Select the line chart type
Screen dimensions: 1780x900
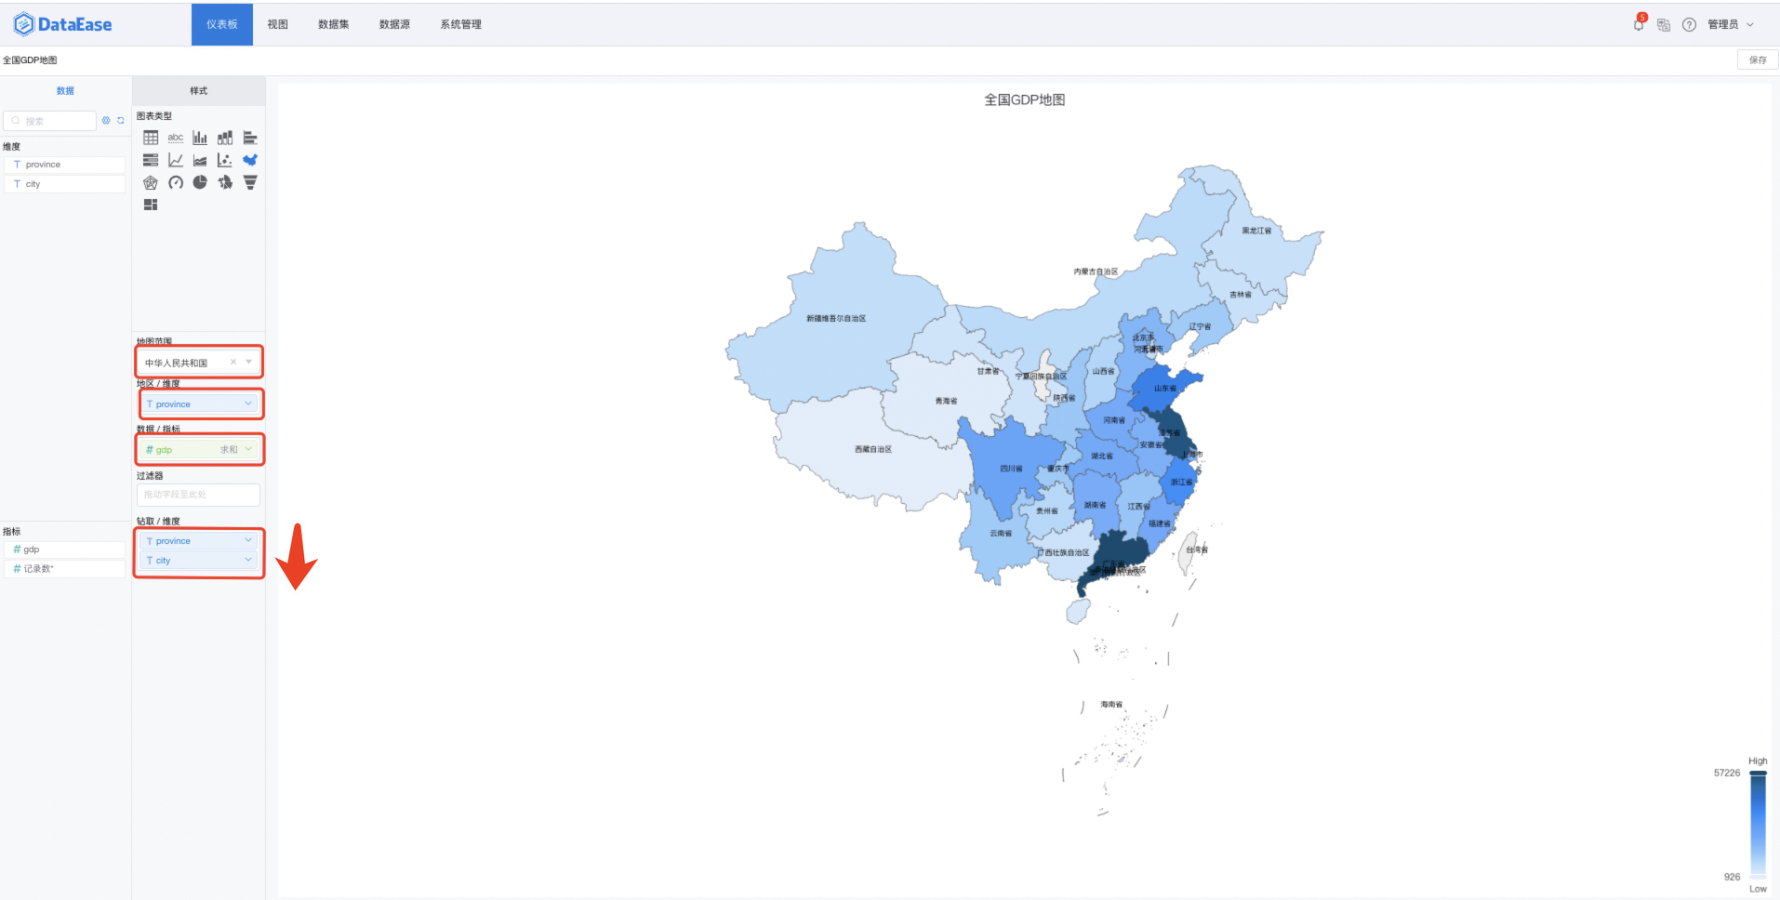point(175,159)
